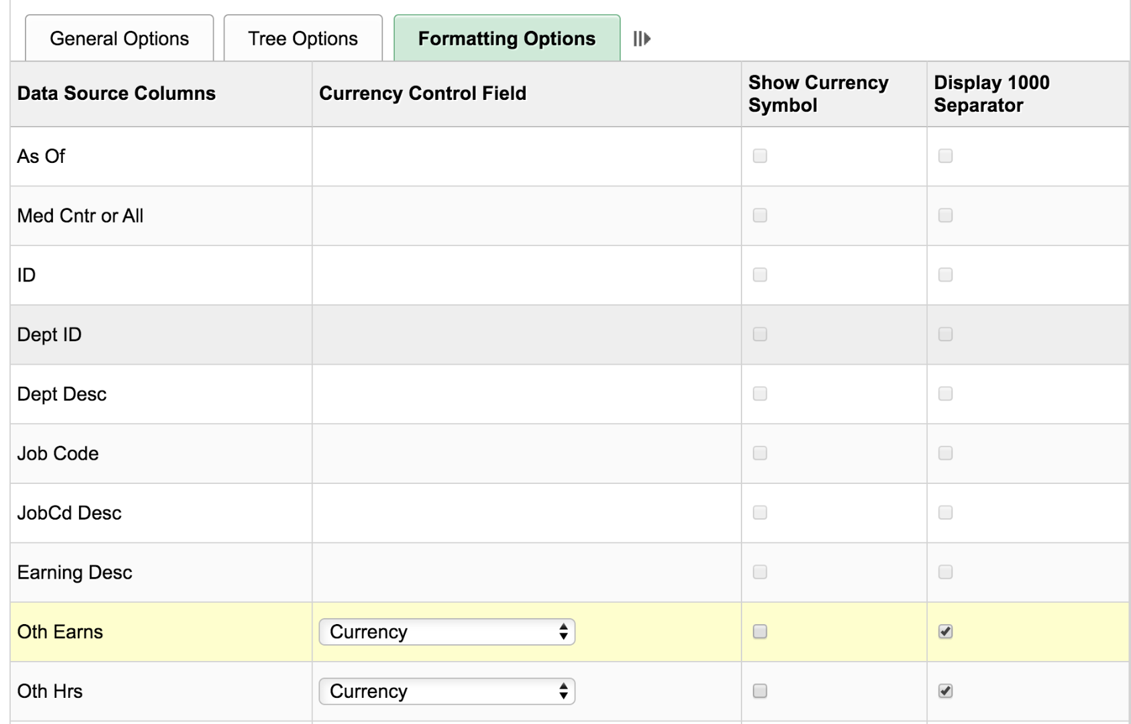Open the Currency dropdown for Oth Hrs
Viewport: 1131px width, 724px height.
pyautogui.click(x=447, y=691)
